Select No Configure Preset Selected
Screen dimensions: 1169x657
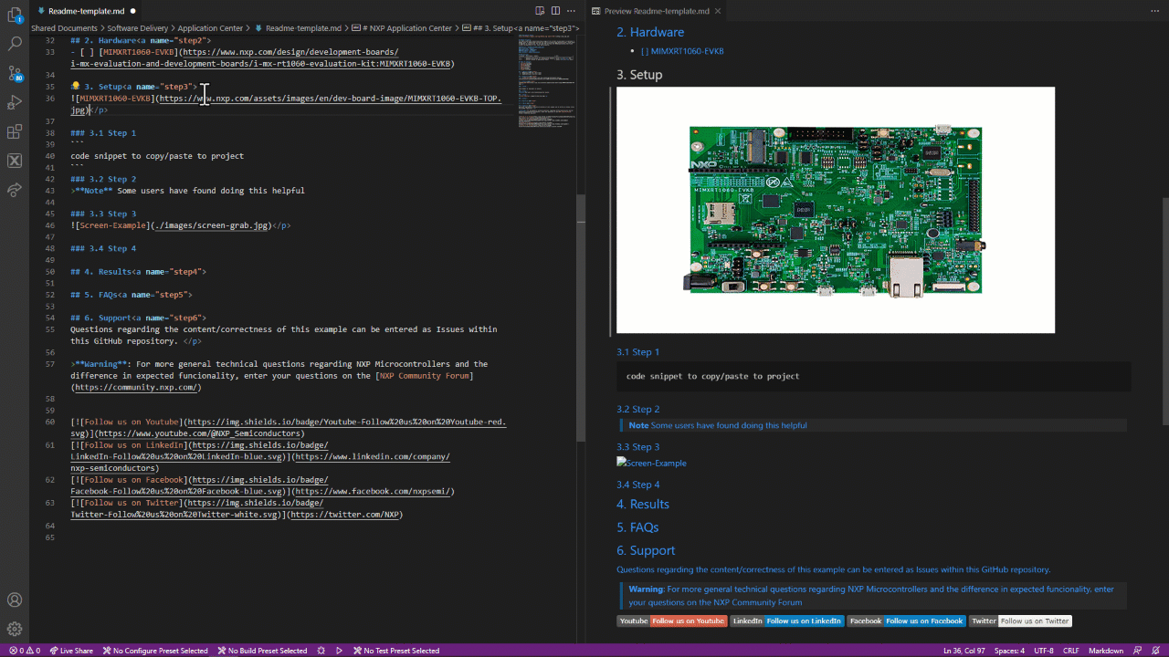coord(155,651)
